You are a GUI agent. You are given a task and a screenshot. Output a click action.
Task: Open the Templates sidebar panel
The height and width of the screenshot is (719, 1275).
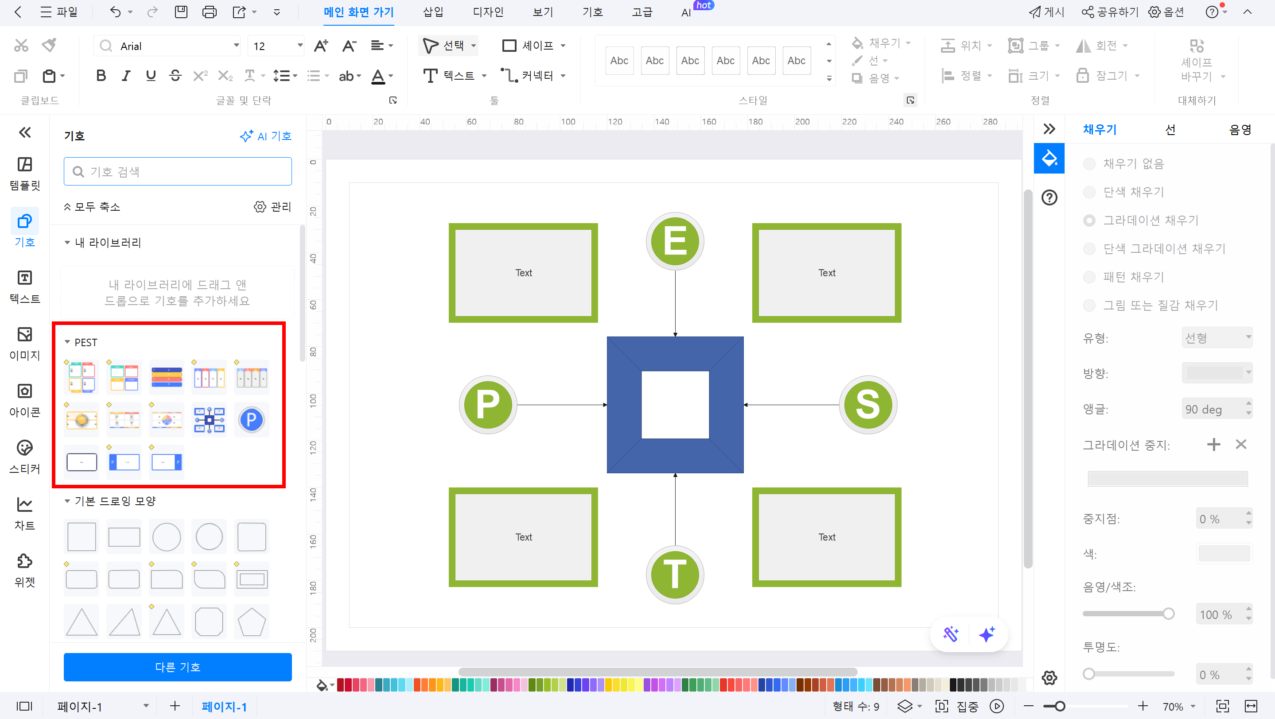click(x=25, y=174)
